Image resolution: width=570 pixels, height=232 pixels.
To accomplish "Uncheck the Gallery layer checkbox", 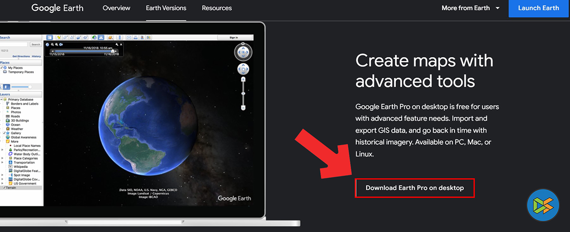I will tap(4, 133).
